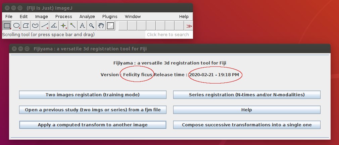The height and width of the screenshot is (145, 339).
Task: Select the Color picker dropper tool
Action: 110,26
